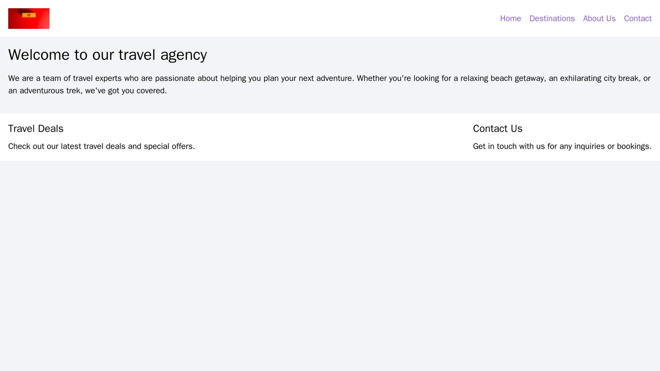Go to the Destinations page
This screenshot has height=371, width=660.
(551, 18)
